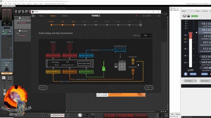Go to previous marker in REAPER transport
This screenshot has height=118, width=211.
click(41, 115)
